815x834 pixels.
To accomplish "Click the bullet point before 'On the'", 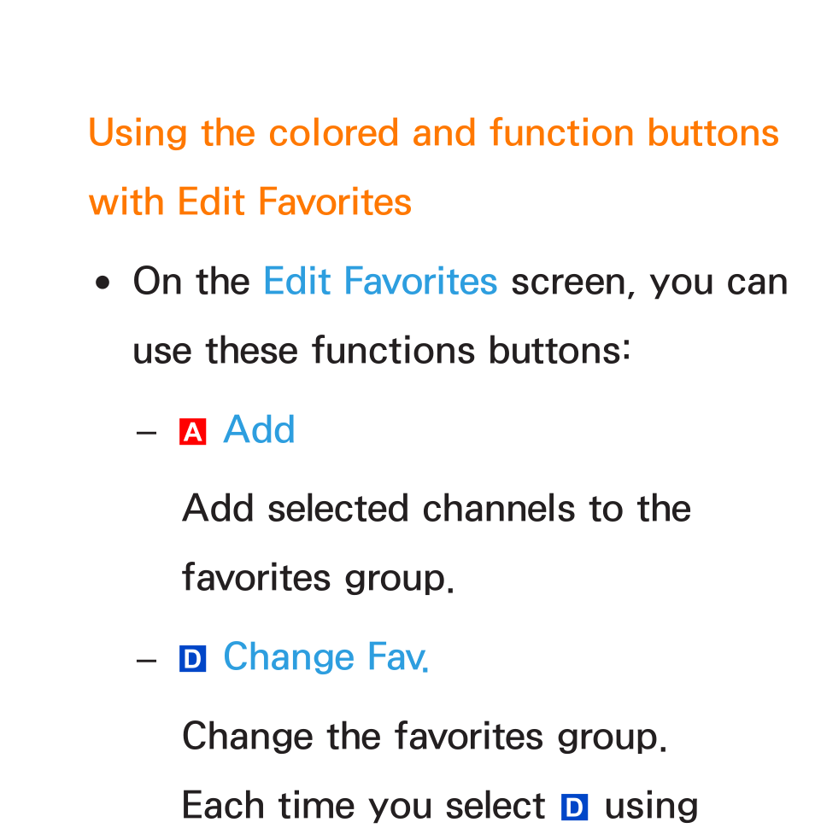I will (x=103, y=283).
